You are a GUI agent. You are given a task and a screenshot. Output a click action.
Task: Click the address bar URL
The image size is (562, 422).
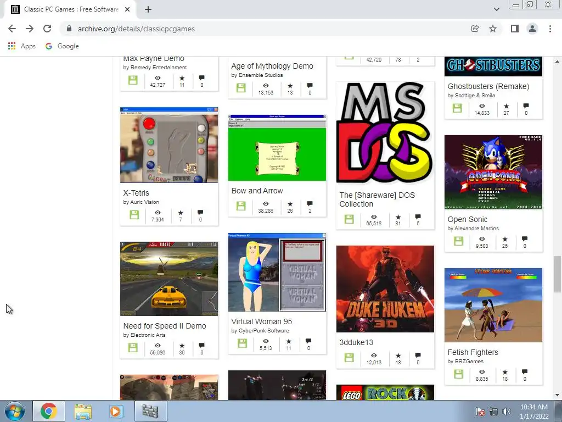(136, 29)
